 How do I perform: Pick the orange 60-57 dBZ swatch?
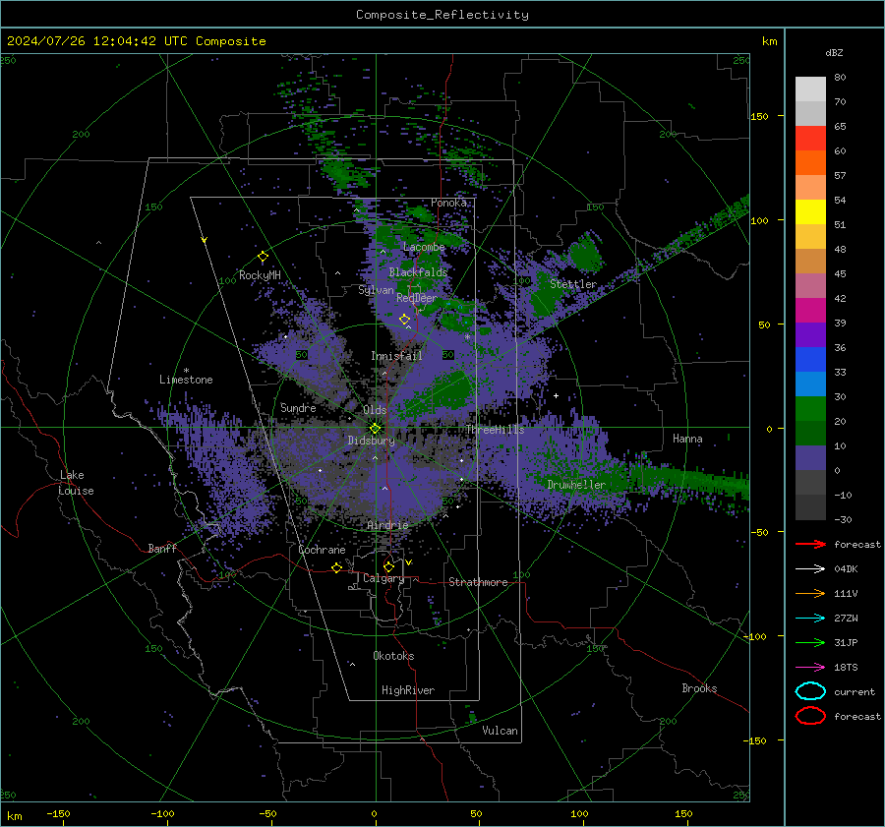(810, 163)
